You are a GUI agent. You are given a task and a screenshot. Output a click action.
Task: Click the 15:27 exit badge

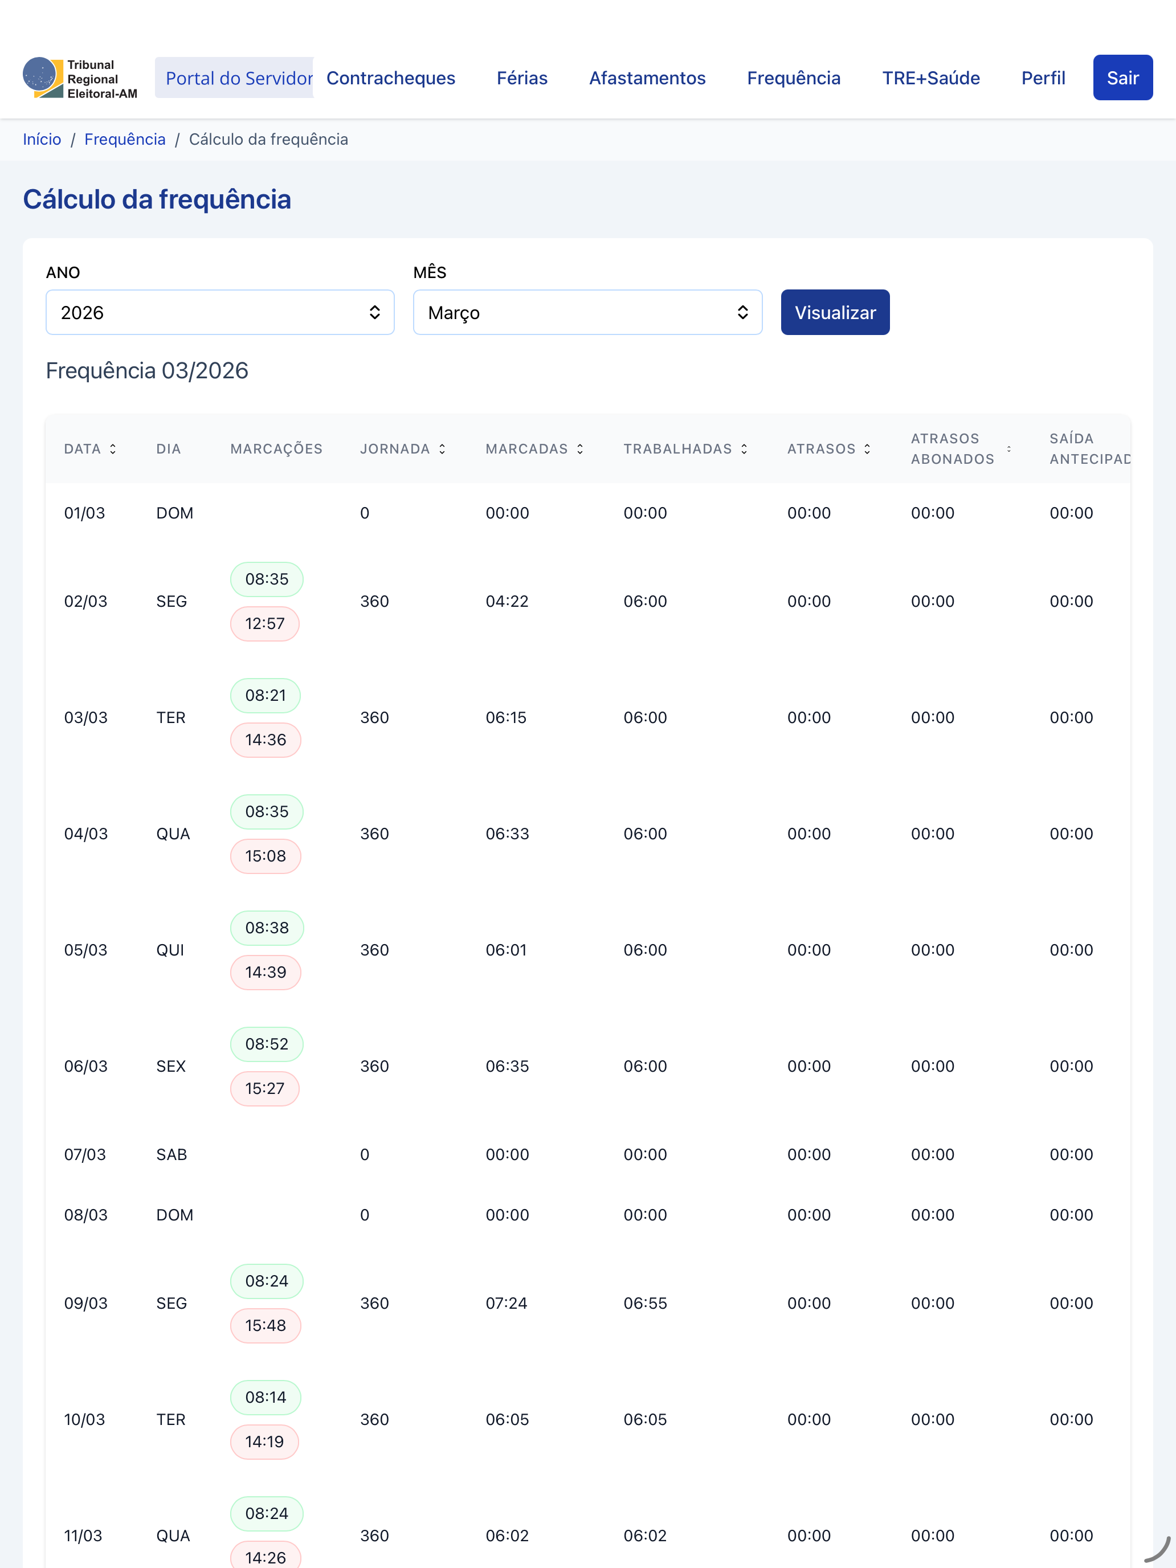click(264, 1089)
